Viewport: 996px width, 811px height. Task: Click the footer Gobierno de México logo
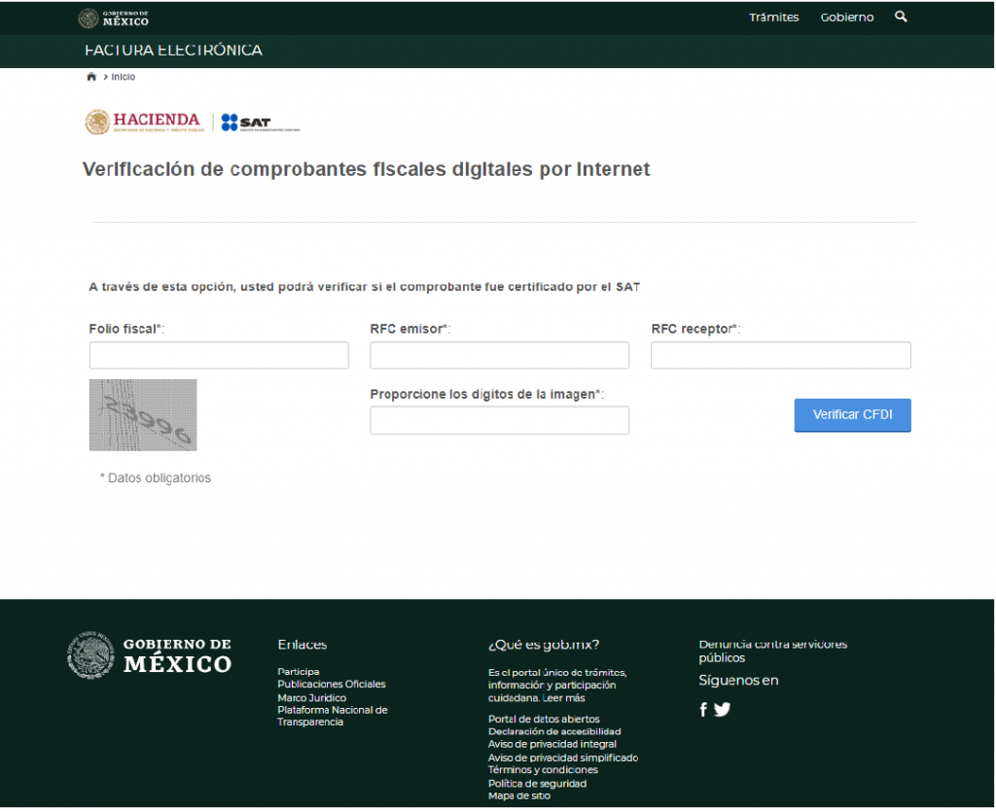[150, 655]
